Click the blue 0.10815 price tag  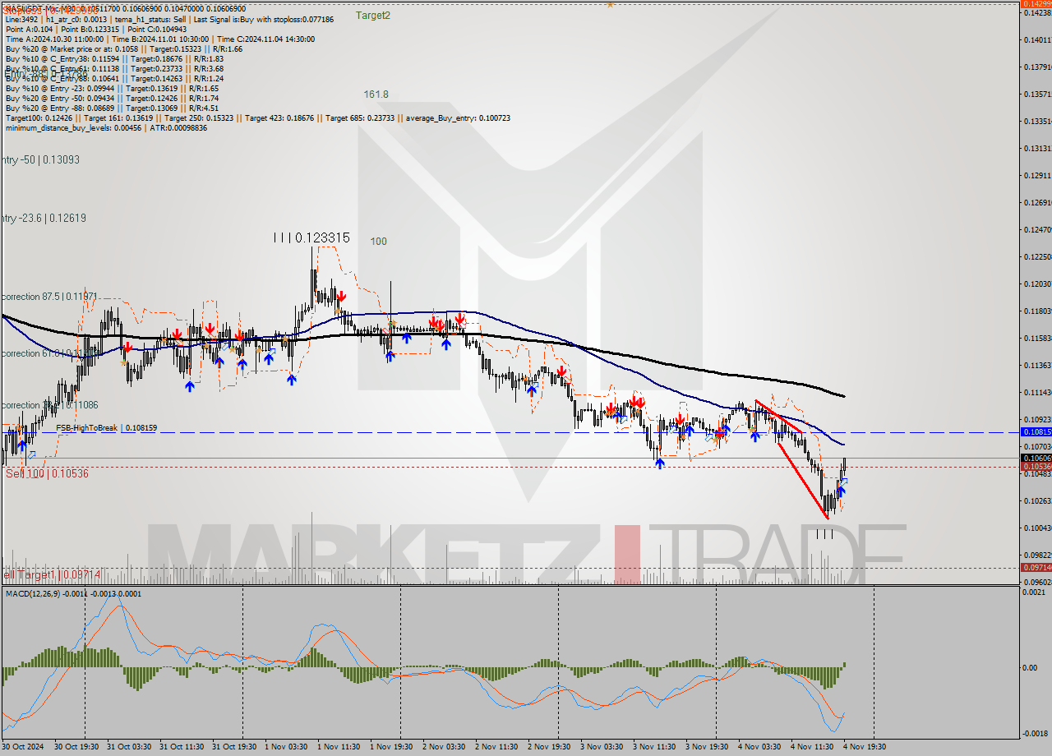[x=1036, y=431]
